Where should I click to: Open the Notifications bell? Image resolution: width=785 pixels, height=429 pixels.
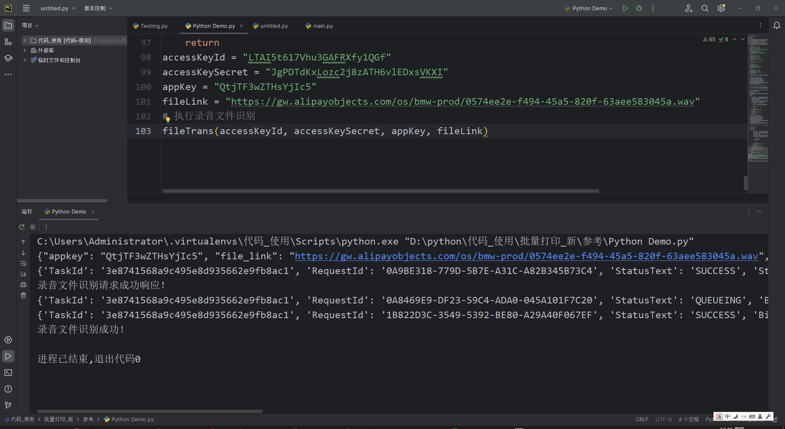[x=777, y=25]
